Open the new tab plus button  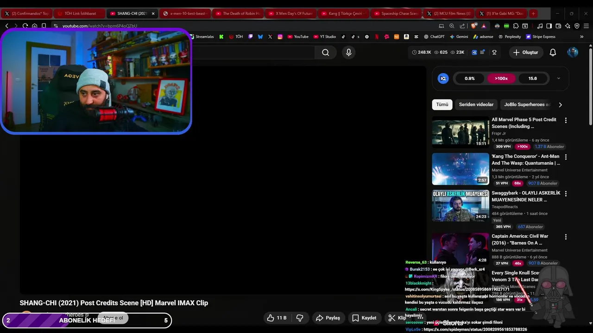[x=533, y=13]
